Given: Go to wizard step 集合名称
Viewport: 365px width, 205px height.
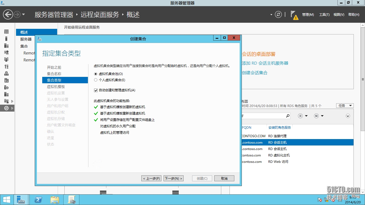Looking at the screenshot, I should [54, 74].
